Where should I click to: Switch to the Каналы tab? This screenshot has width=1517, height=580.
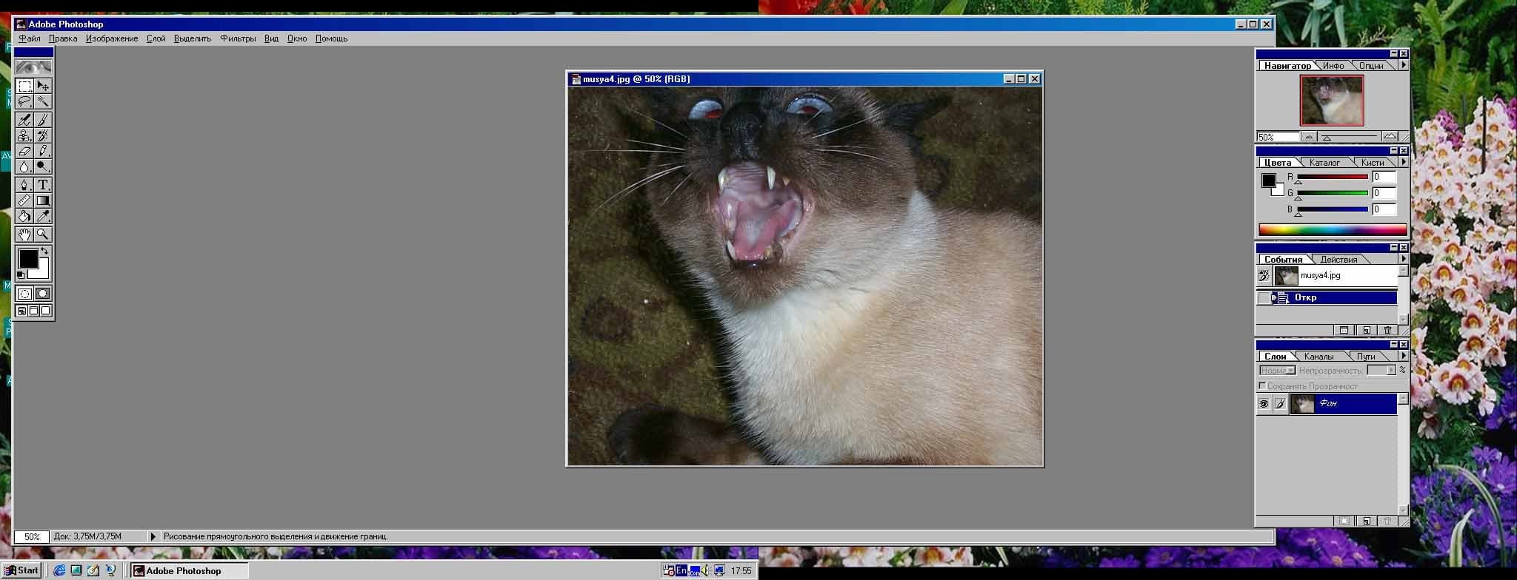tap(1318, 357)
